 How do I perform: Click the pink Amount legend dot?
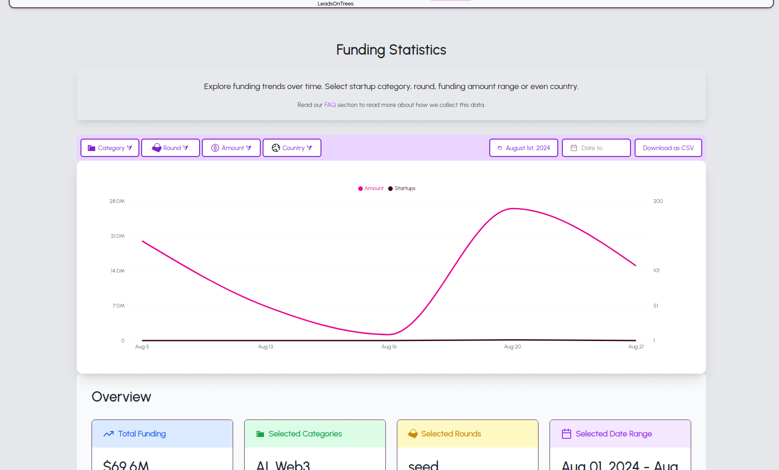(361, 189)
